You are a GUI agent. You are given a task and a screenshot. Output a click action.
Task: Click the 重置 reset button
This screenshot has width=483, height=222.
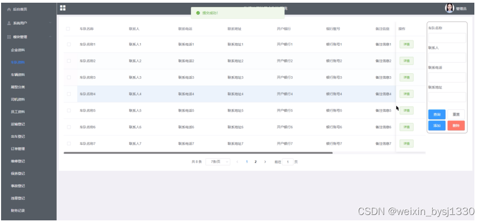(x=456, y=115)
